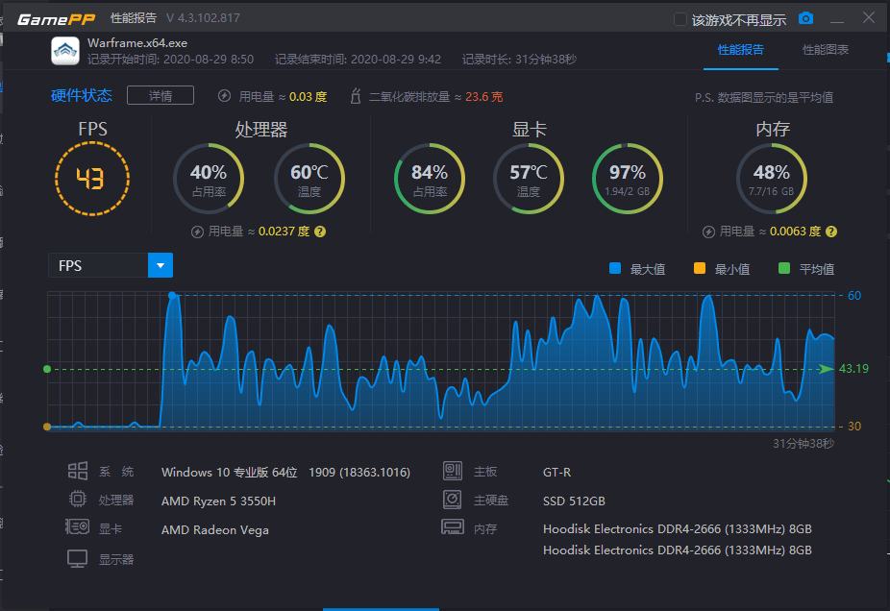Click the processor power lightning icon

pyautogui.click(x=197, y=232)
